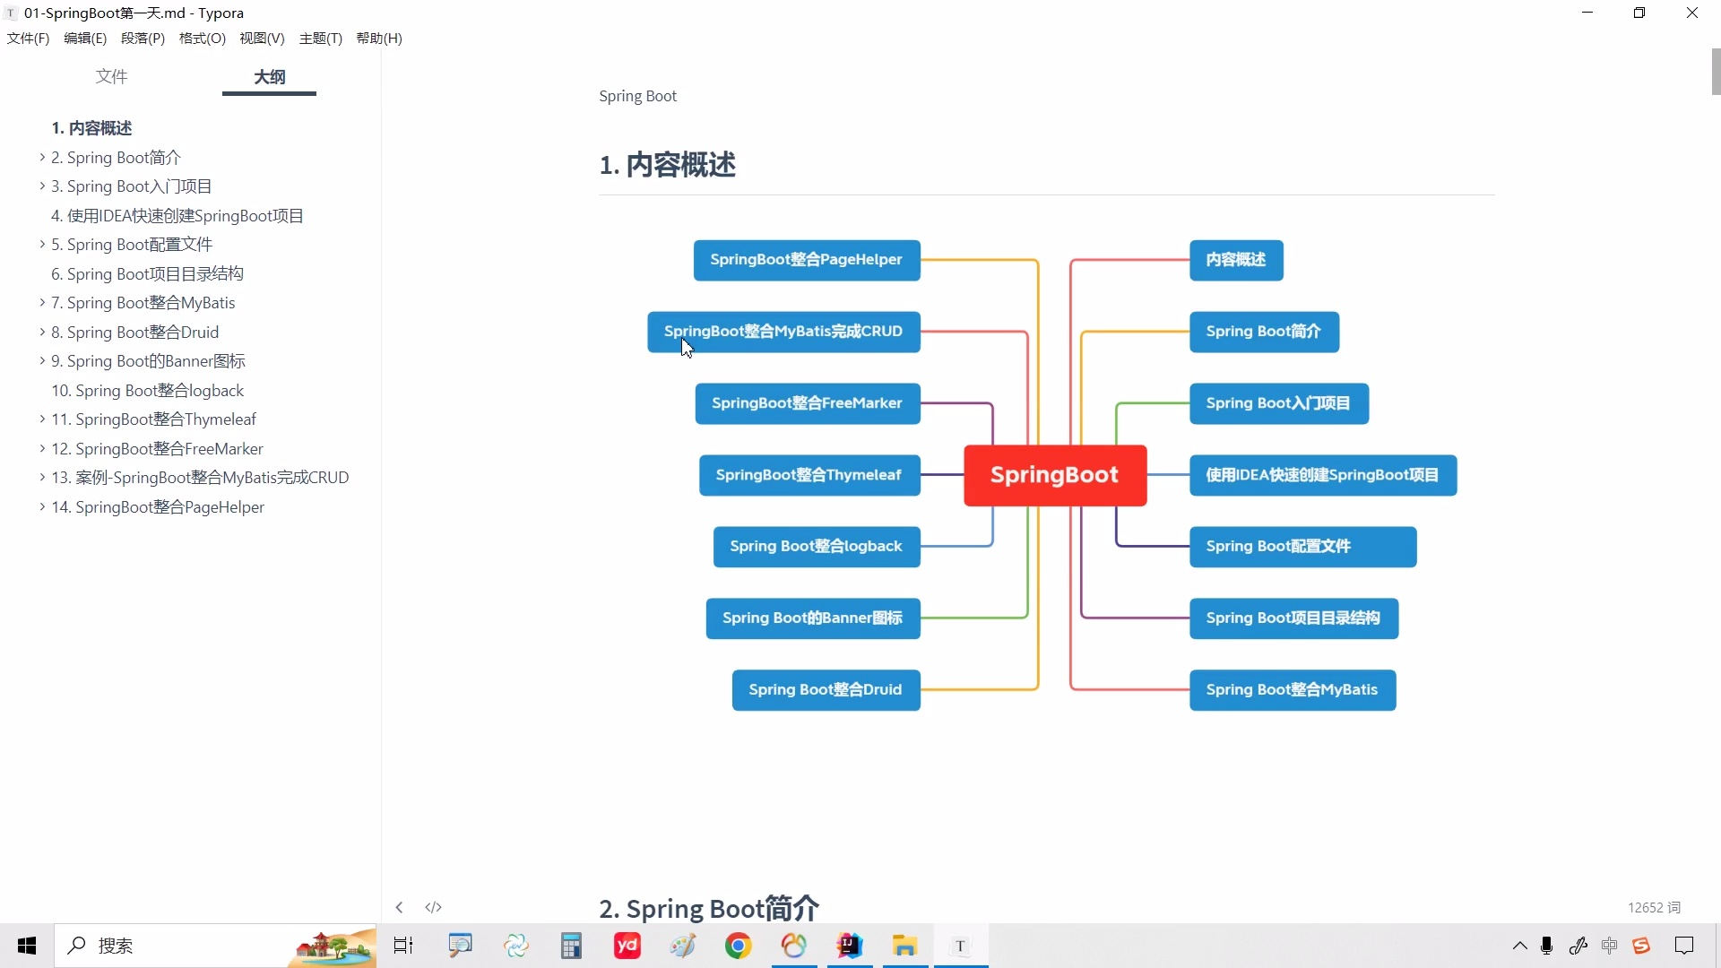Click the Sogou input icon in the tray
This screenshot has width=1721, height=968.
[x=1641, y=946]
